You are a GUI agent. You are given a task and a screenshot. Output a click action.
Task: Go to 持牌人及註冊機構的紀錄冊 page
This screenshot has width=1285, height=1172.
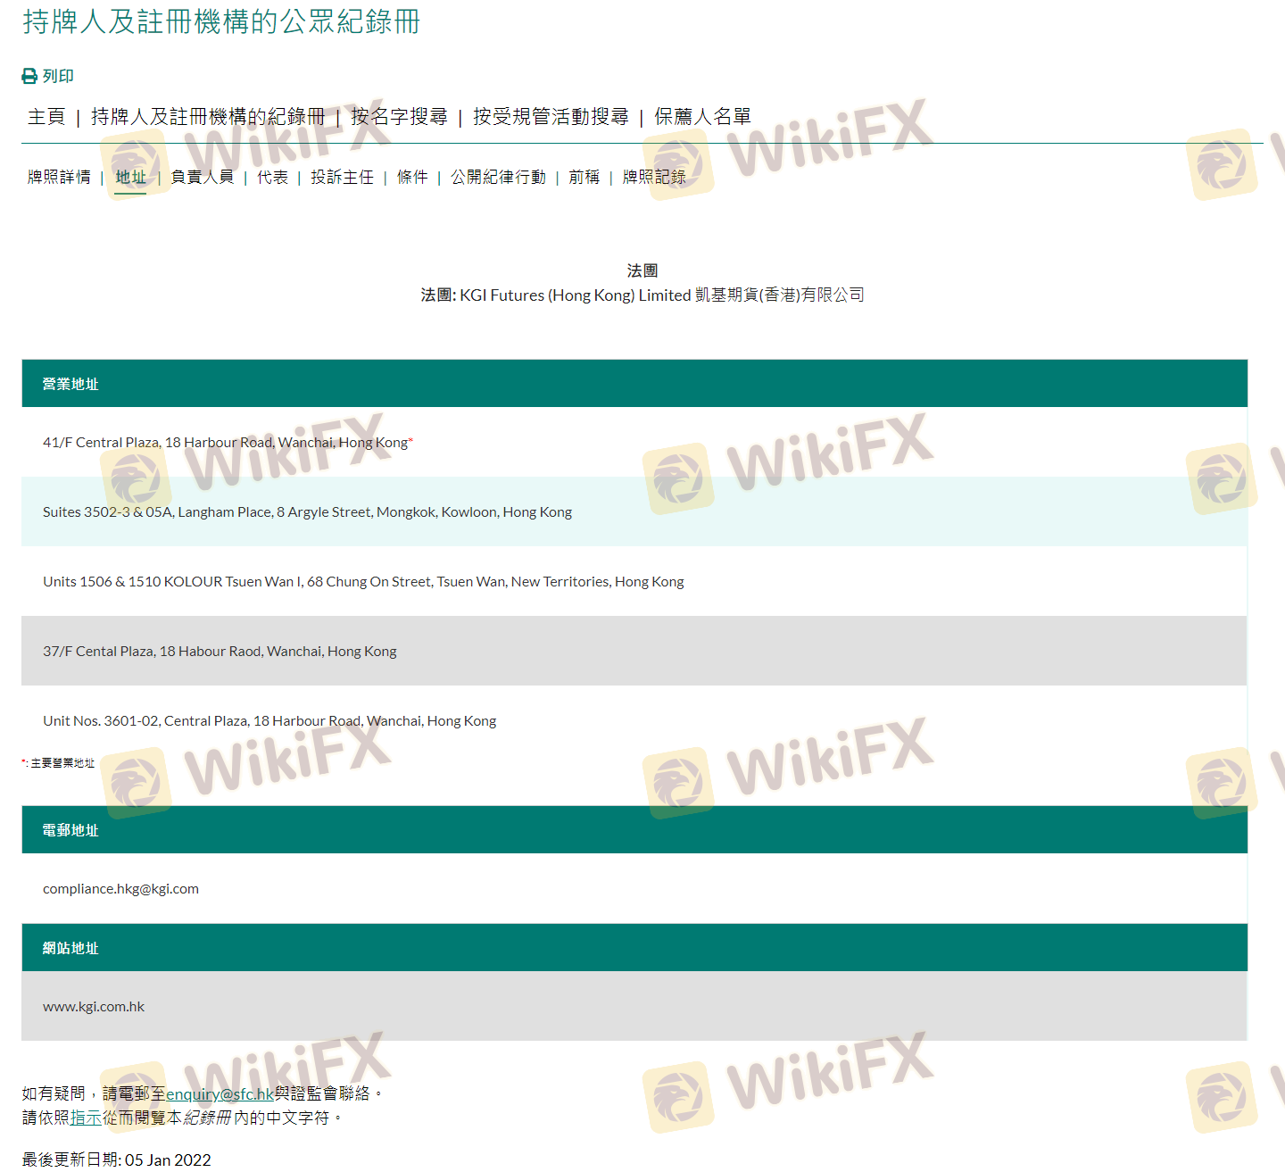(x=208, y=117)
